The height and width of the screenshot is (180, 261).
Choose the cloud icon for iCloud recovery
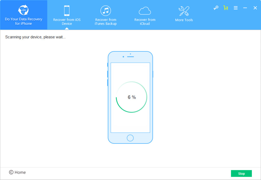[x=145, y=11]
